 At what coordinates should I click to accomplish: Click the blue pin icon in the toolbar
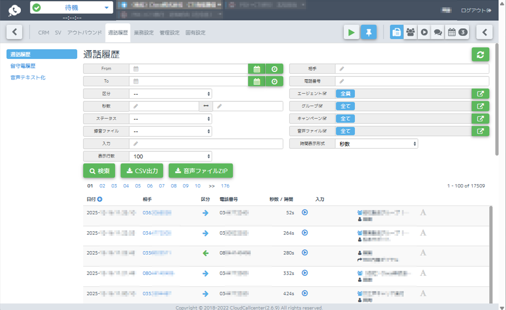369,32
